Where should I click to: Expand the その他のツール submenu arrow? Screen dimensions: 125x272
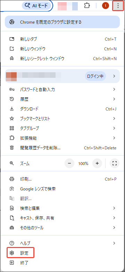pyautogui.click(x=114, y=228)
